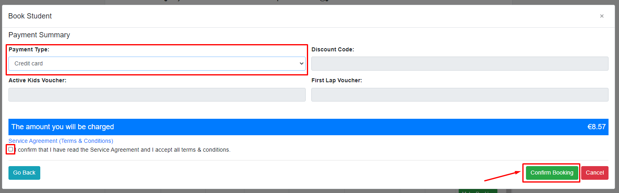Click the Active Kids Voucher label
This screenshot has height=193, width=619.
tap(37, 80)
